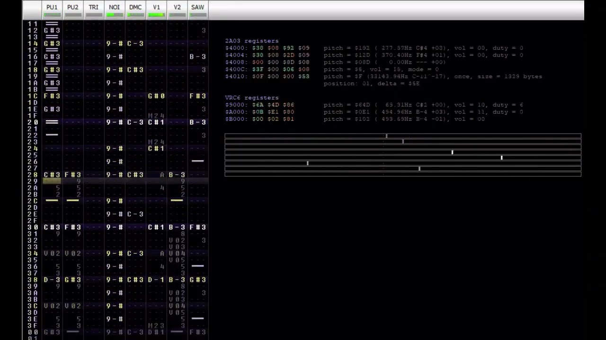Toggle the V1 channel header

coord(156,9)
